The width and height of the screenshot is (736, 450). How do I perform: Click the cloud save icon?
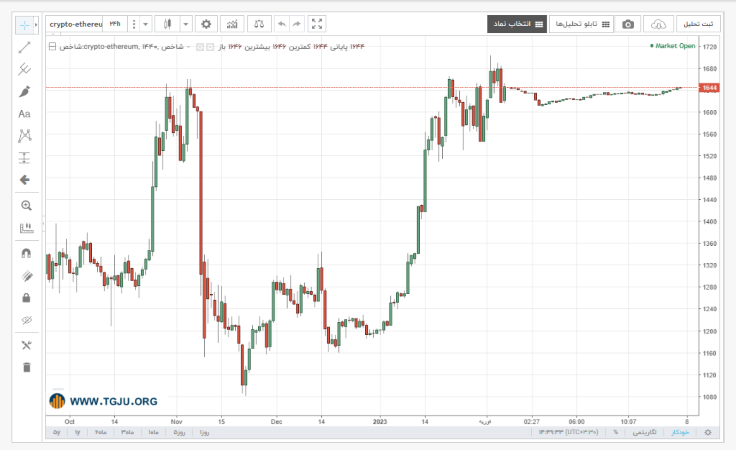click(x=658, y=24)
